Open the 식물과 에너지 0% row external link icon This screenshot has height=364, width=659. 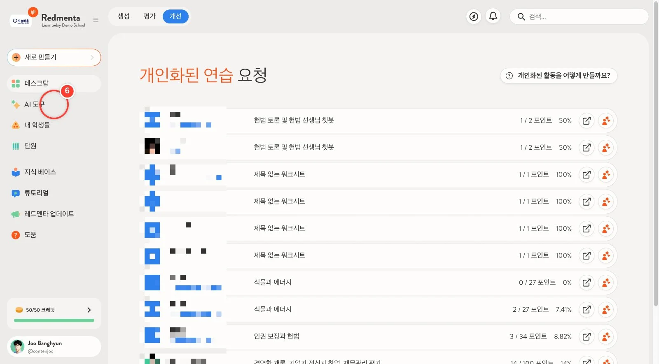pos(587,283)
